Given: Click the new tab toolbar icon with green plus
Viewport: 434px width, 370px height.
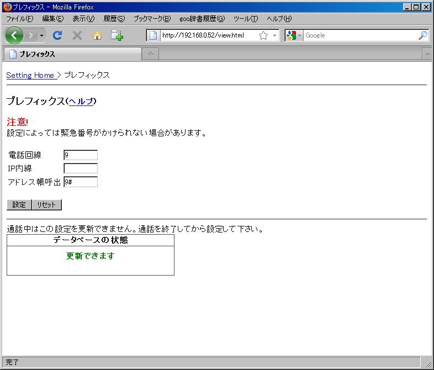Looking at the screenshot, I should [x=117, y=35].
